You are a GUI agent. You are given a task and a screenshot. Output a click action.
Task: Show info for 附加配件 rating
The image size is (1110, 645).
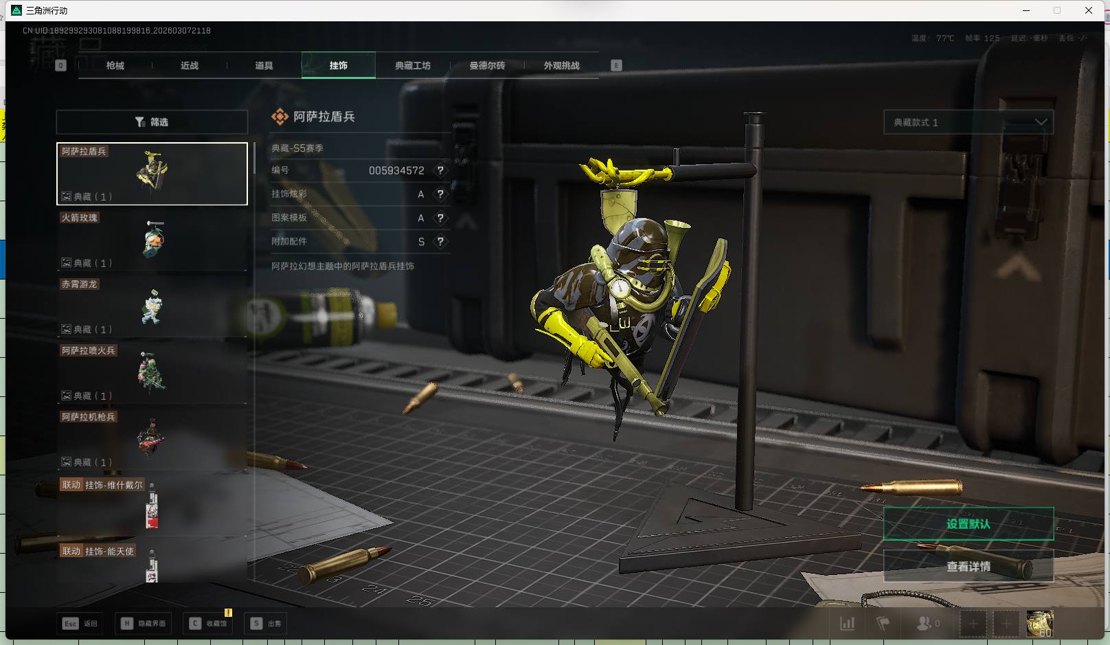[440, 242]
